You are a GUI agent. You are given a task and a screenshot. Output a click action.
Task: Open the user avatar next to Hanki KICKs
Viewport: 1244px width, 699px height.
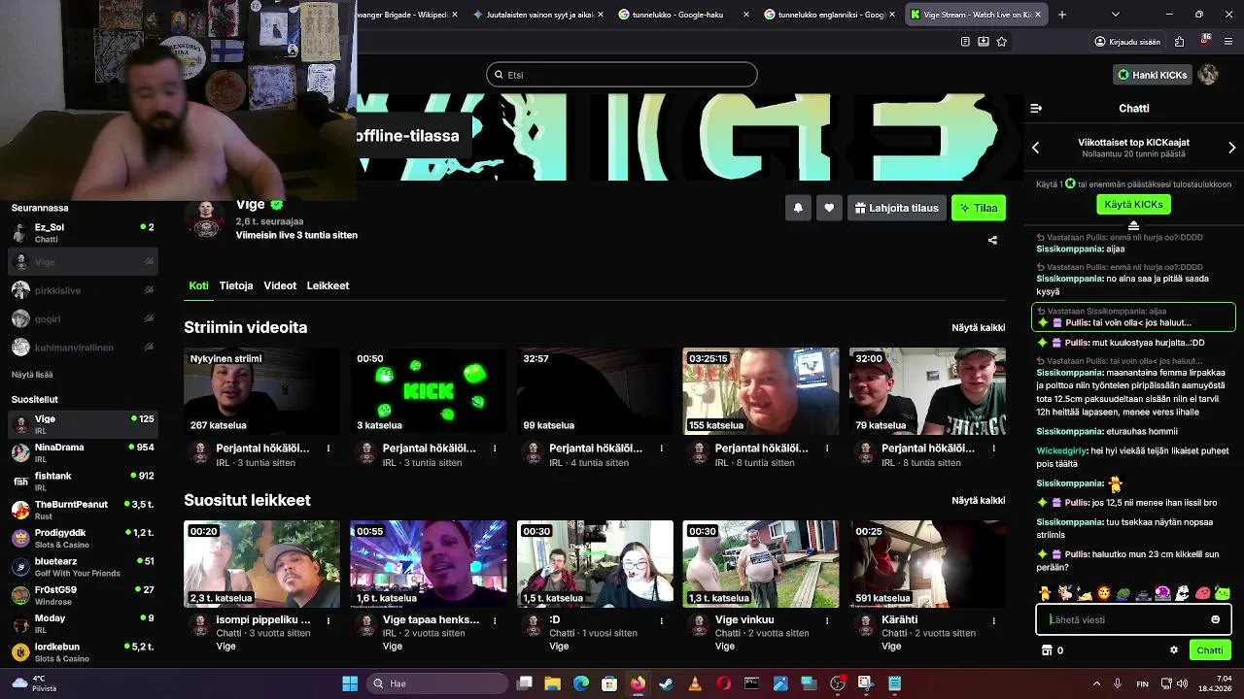point(1208,75)
